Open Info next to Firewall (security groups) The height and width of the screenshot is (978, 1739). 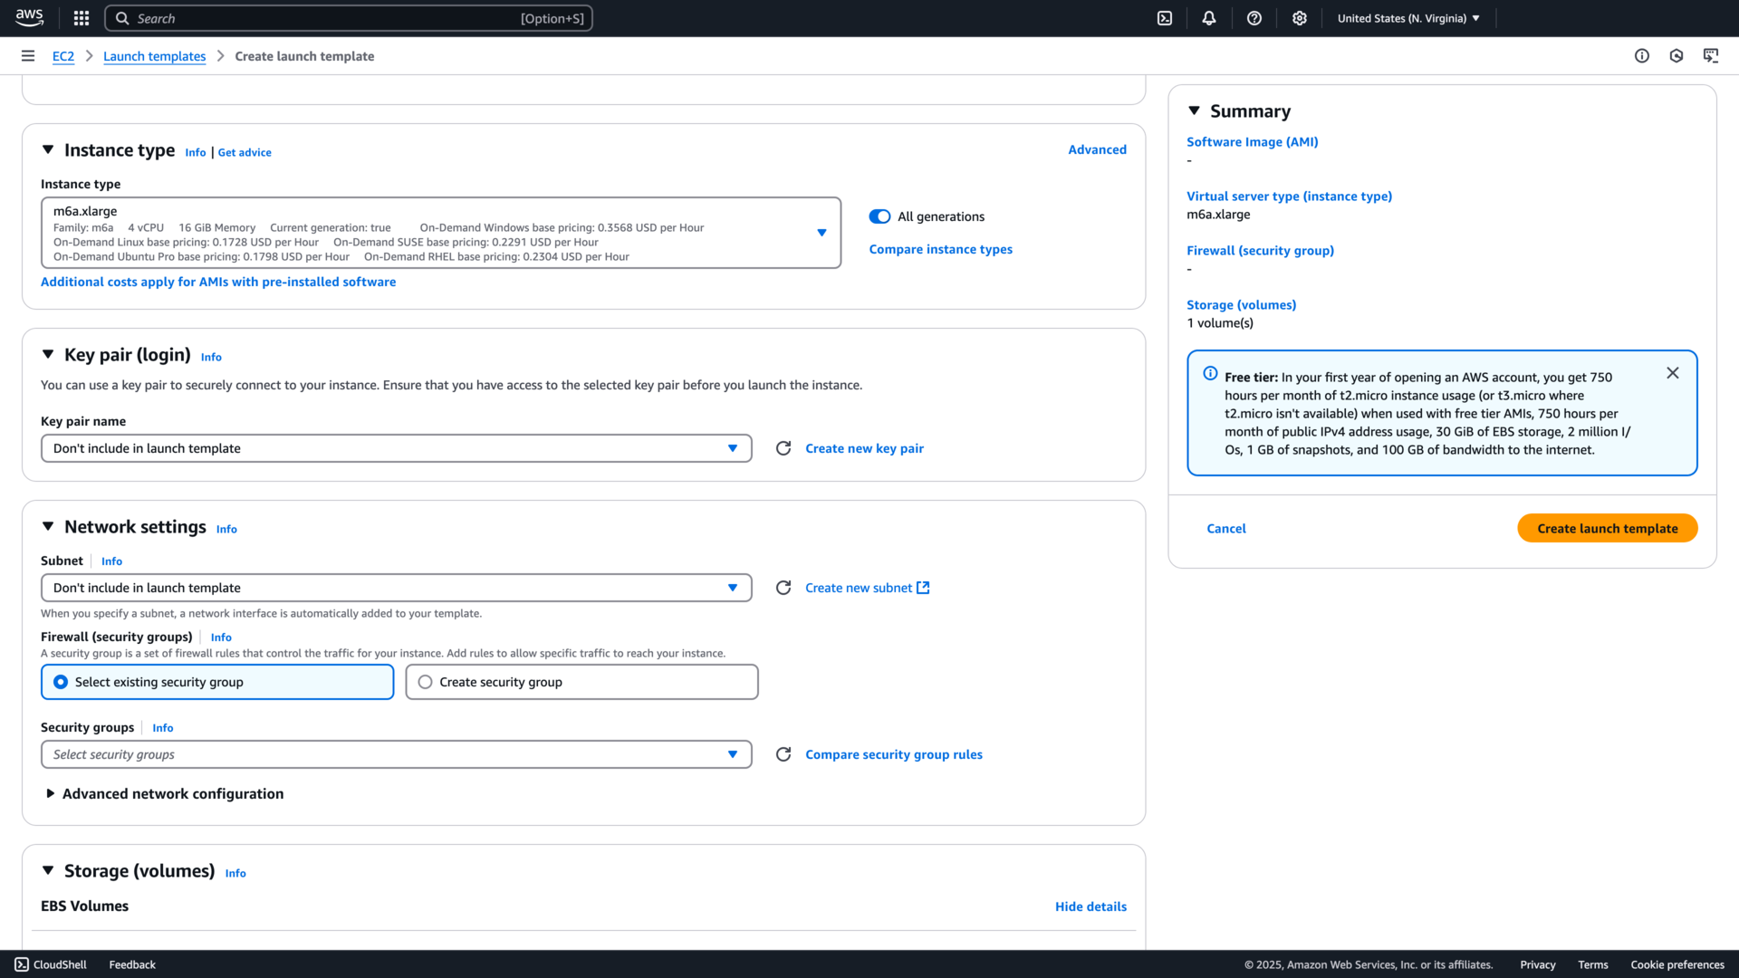pos(221,638)
